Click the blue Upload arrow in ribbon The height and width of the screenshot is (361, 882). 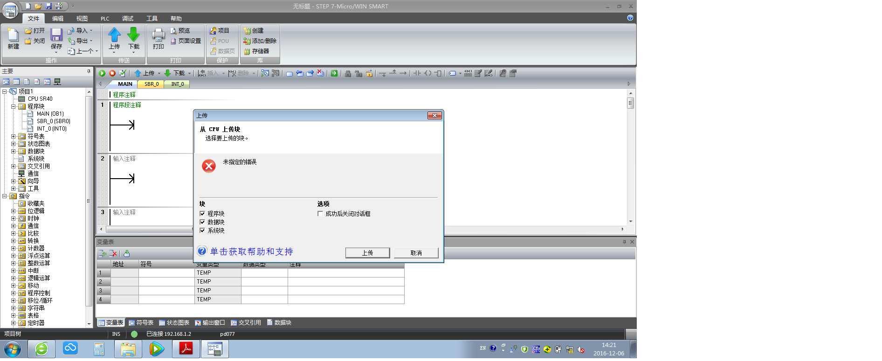click(114, 35)
